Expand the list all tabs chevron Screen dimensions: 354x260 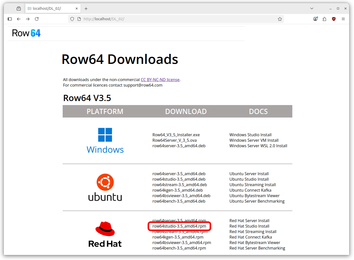click(312, 8)
